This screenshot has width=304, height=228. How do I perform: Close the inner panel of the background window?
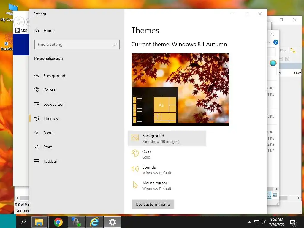272,34
